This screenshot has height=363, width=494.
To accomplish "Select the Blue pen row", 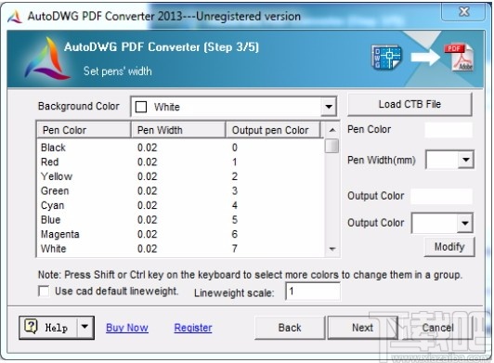I will coord(180,220).
